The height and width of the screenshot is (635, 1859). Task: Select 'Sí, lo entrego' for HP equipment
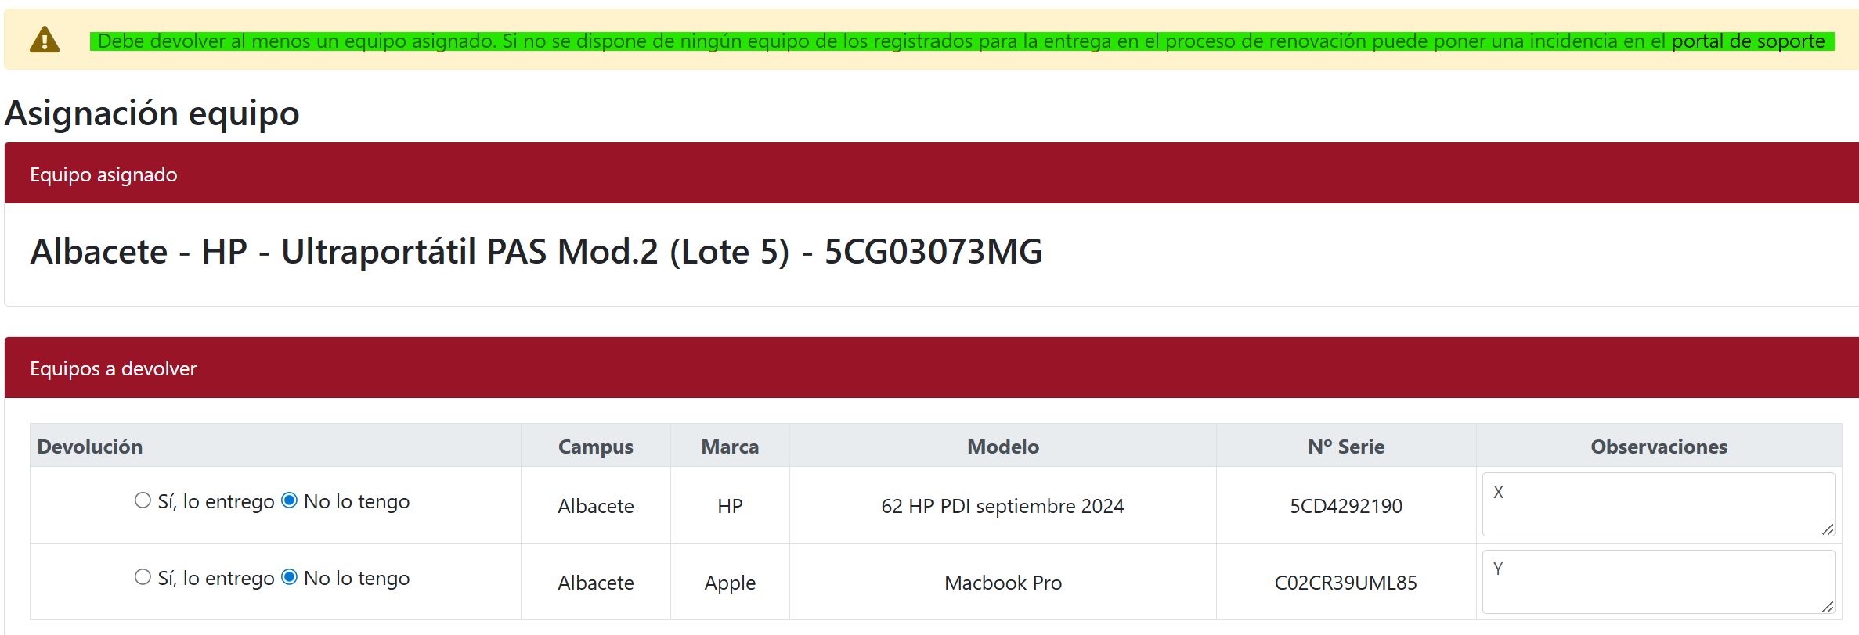point(143,500)
